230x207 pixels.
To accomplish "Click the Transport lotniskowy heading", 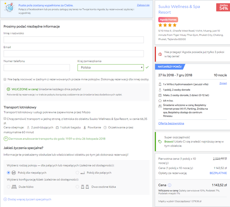I will [x=20, y=107].
